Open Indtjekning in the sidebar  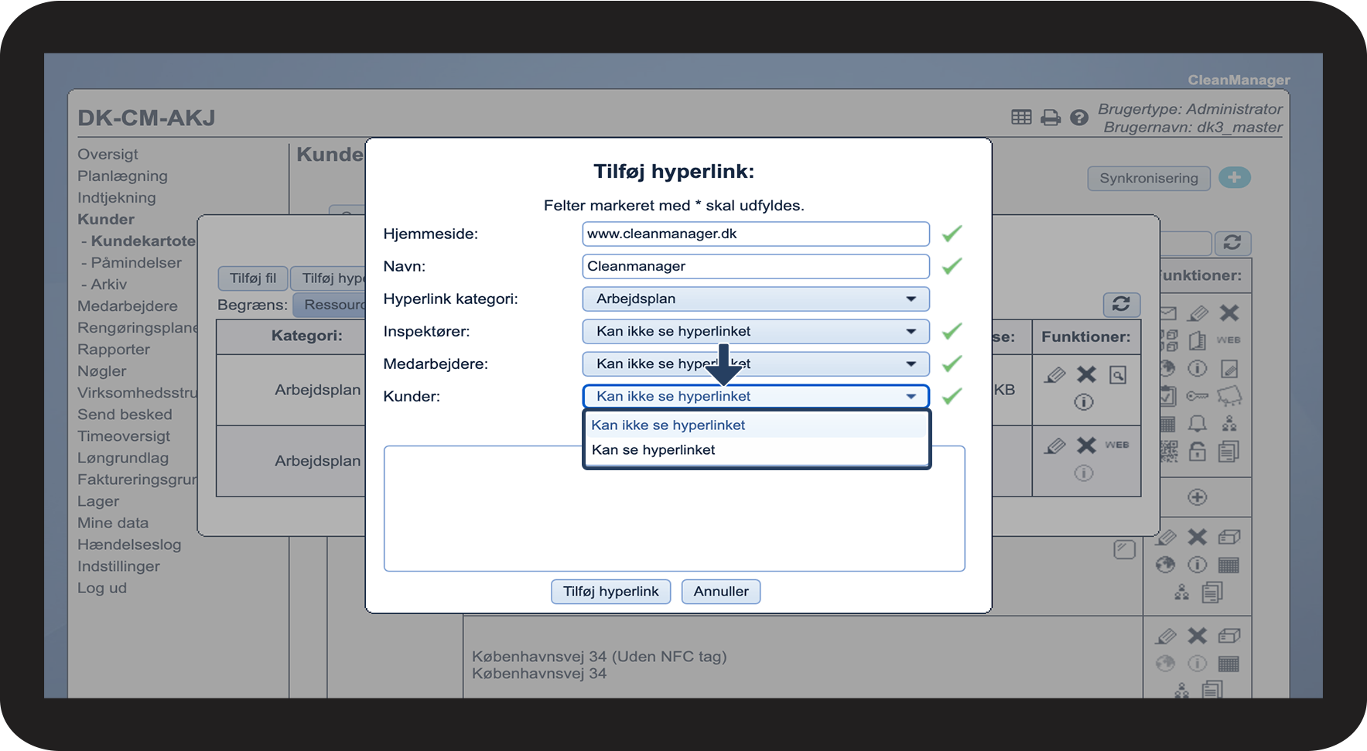pos(116,197)
